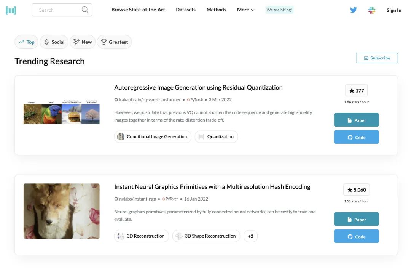Click the search magnifier icon
The image size is (411, 268).
point(85,10)
